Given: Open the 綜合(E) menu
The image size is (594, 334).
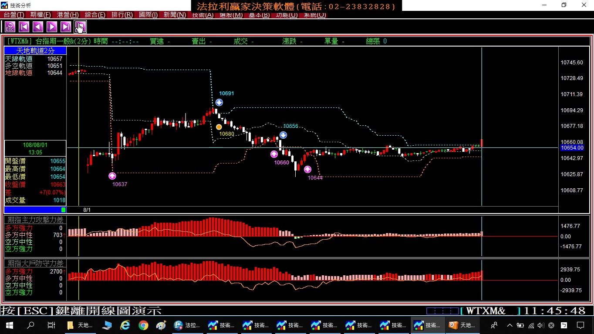Looking at the screenshot, I should [95, 15].
